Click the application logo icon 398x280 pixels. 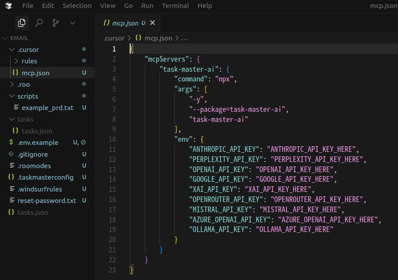[x=9, y=6]
